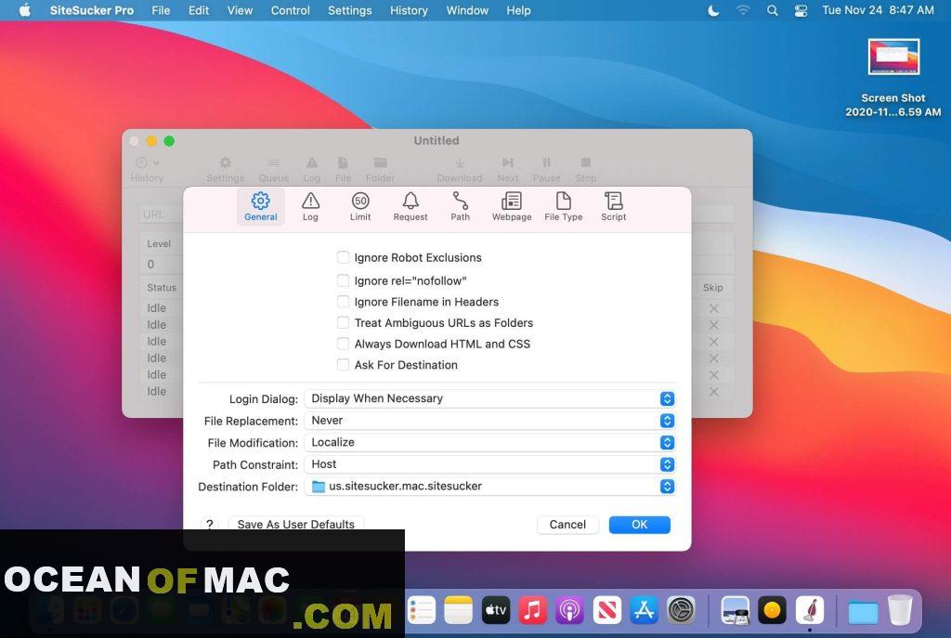Open the Apple menu

tap(25, 10)
